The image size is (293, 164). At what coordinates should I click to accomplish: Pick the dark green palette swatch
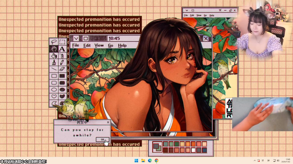pyautogui.click(x=177, y=144)
